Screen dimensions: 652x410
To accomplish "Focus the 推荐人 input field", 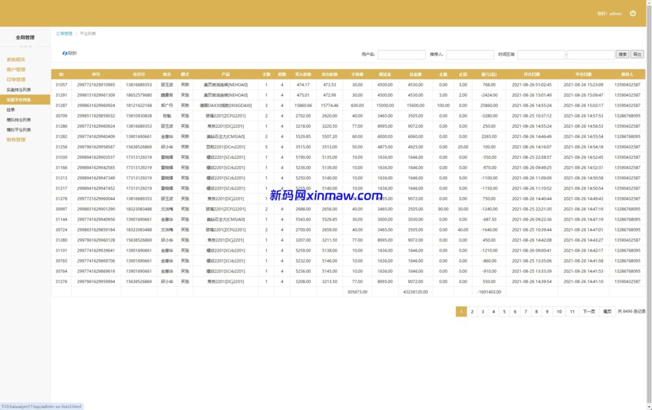I will [x=470, y=55].
